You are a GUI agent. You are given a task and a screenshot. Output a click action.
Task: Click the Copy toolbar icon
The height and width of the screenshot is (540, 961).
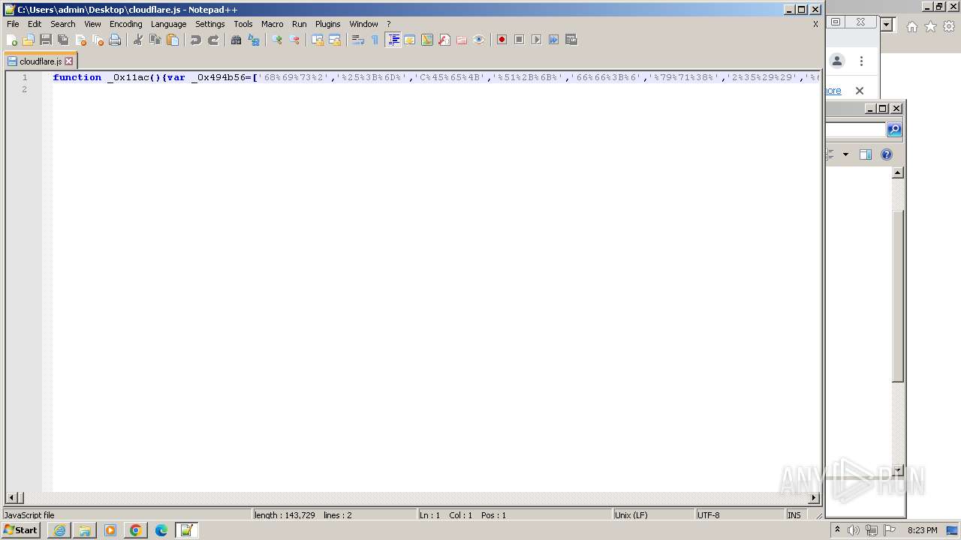pos(155,40)
